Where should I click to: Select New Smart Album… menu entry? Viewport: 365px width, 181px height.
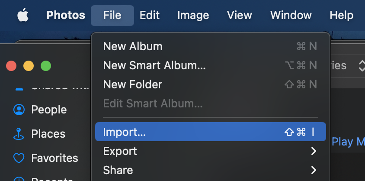pos(154,65)
